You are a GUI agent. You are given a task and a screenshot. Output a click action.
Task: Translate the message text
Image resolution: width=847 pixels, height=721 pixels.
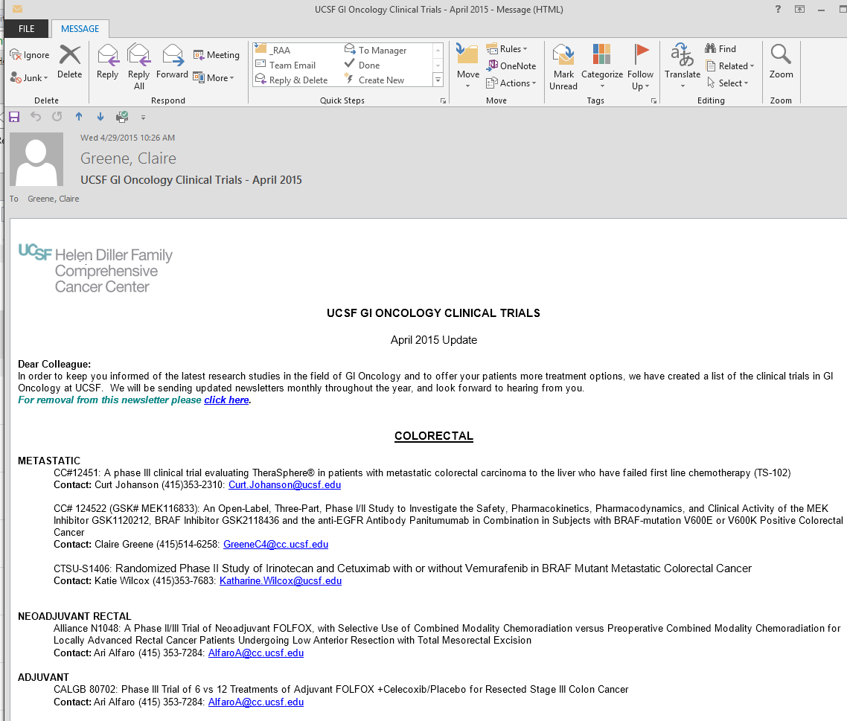(683, 67)
